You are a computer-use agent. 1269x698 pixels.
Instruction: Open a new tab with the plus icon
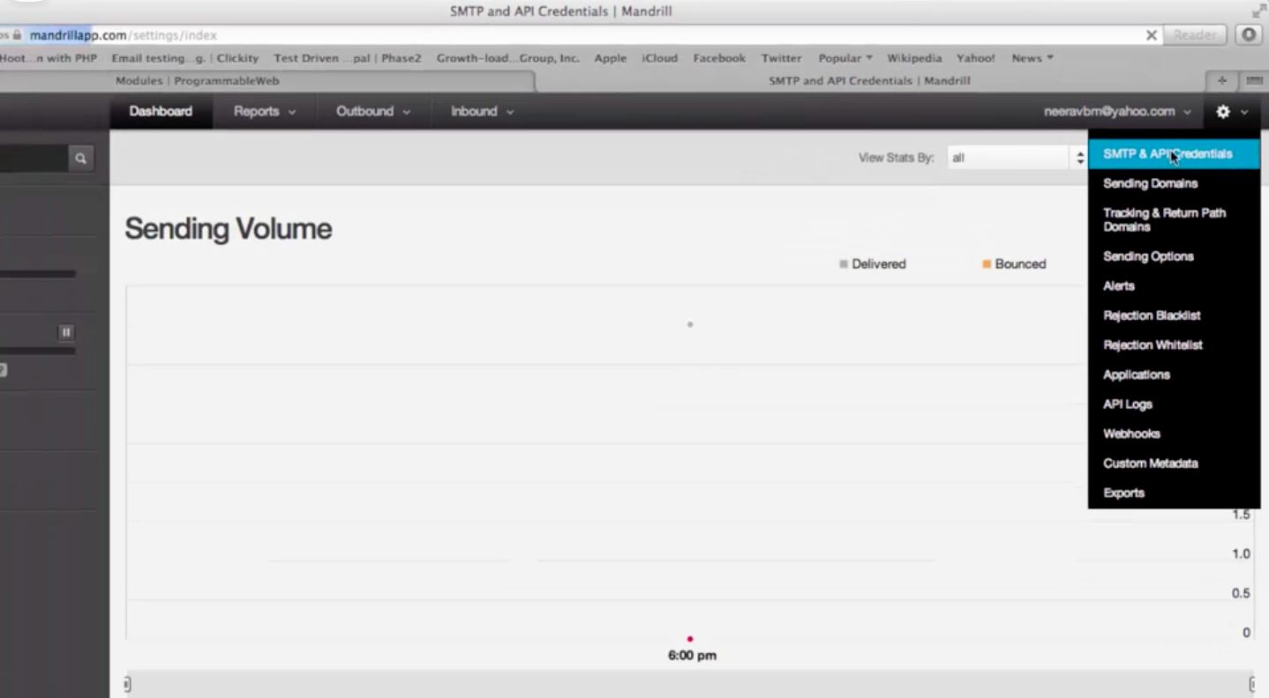(1222, 80)
